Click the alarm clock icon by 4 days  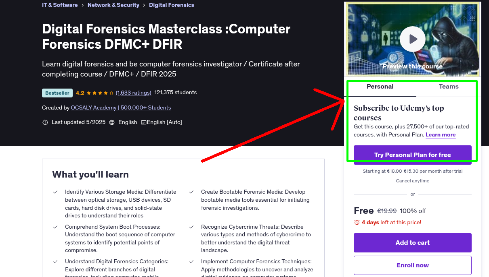click(357, 223)
